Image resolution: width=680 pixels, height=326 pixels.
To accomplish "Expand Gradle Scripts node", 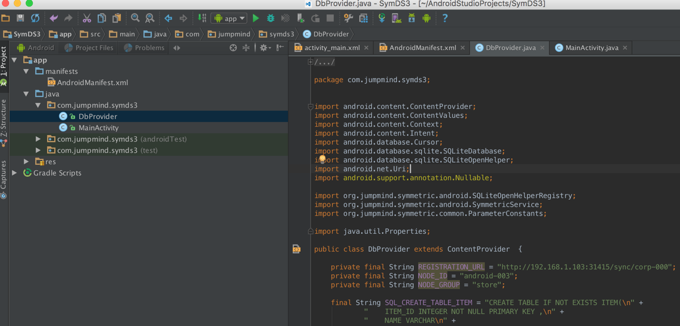I will click(x=15, y=173).
